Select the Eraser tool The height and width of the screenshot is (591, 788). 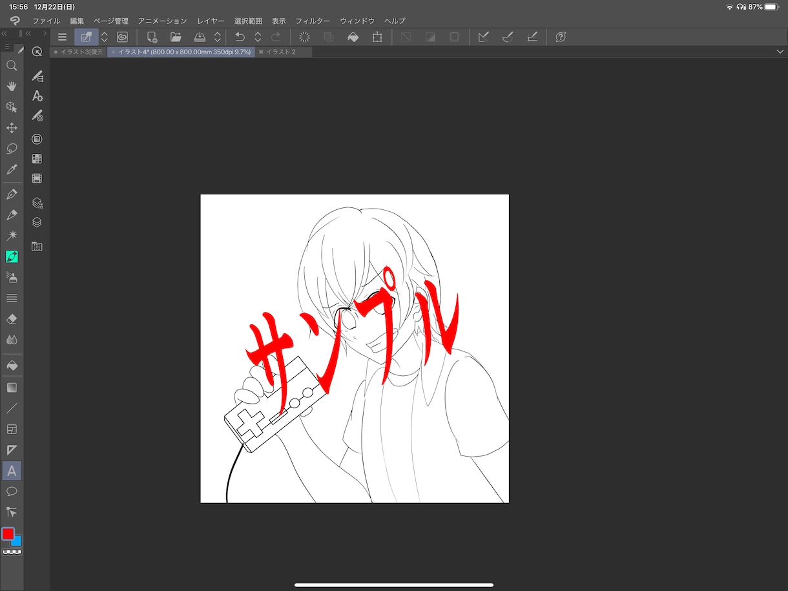point(12,319)
